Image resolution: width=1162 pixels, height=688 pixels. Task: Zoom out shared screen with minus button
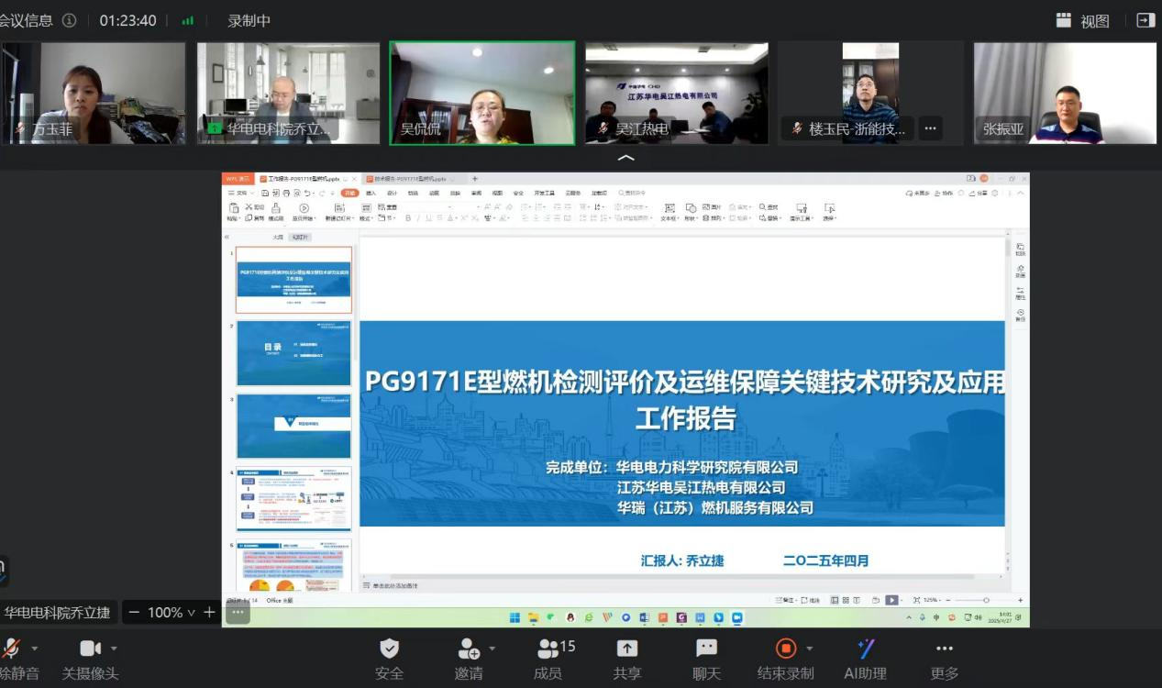(x=134, y=612)
